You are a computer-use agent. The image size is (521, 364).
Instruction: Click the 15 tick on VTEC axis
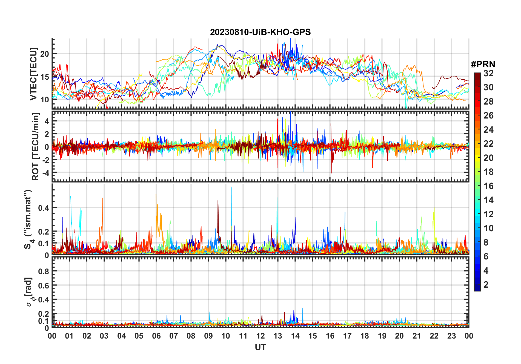click(45, 77)
